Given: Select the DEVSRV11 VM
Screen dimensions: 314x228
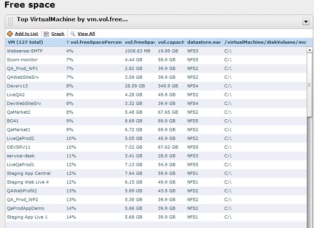Looking at the screenshot, I should click(x=18, y=147).
